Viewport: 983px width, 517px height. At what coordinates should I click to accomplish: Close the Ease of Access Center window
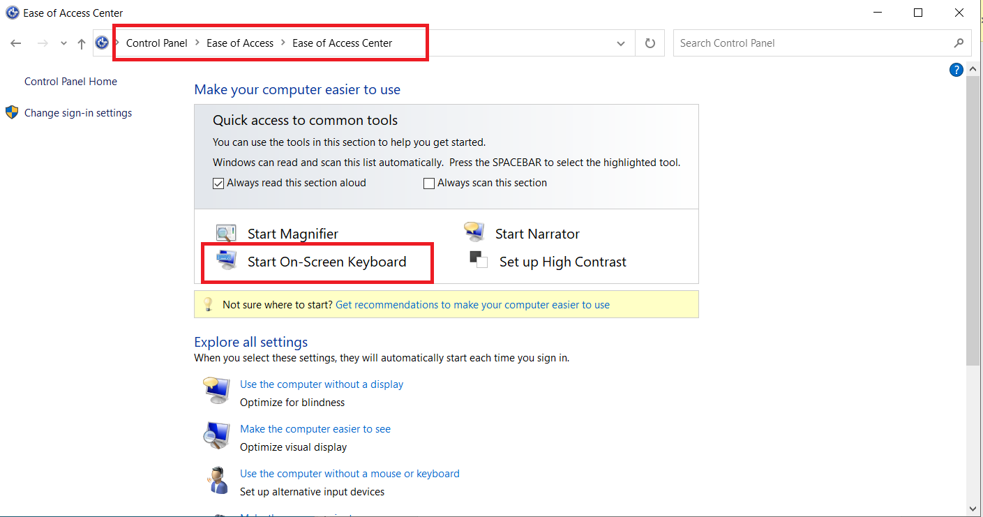959,13
